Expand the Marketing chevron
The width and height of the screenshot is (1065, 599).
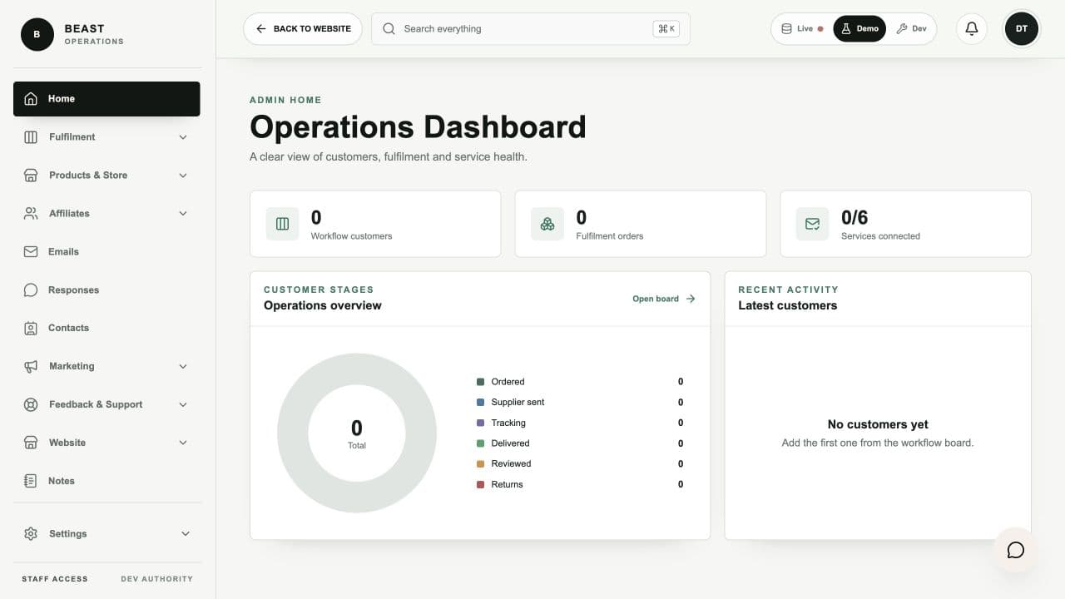coord(183,367)
